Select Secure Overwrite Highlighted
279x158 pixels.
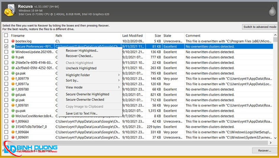[87, 94]
